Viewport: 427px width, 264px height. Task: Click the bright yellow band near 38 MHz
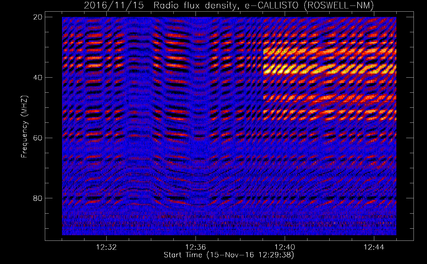[x=330, y=69]
